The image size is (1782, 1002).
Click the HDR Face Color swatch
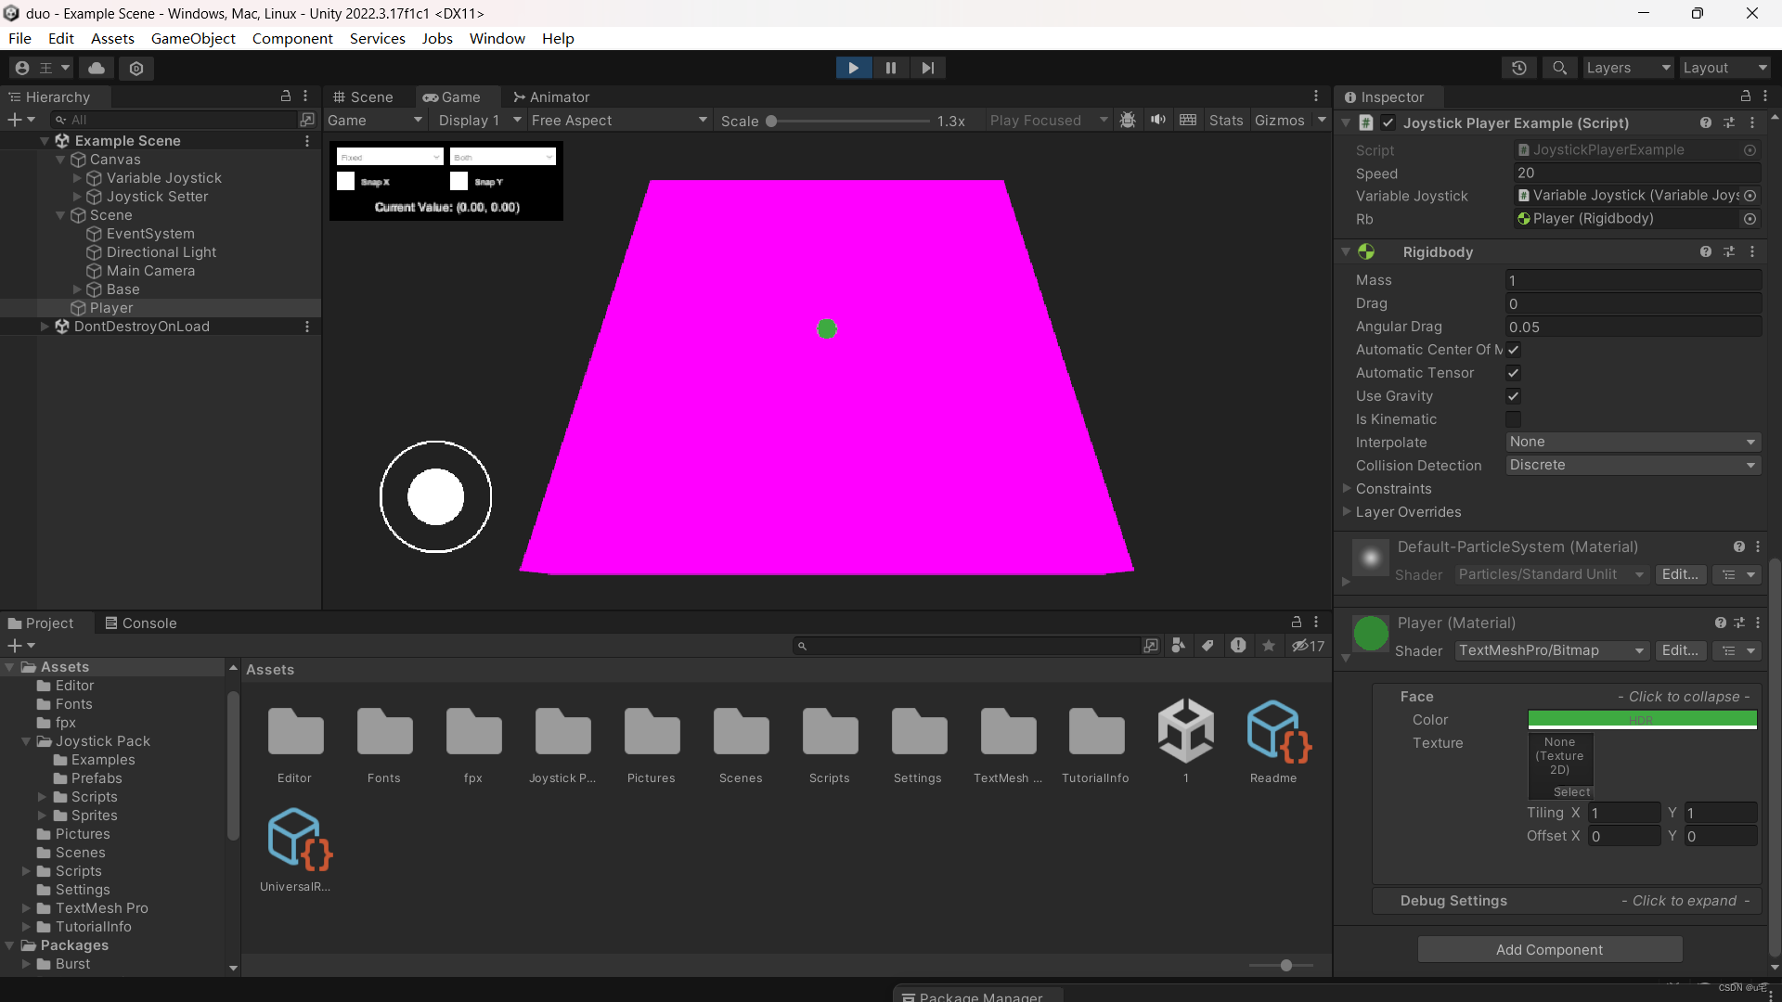coord(1643,719)
